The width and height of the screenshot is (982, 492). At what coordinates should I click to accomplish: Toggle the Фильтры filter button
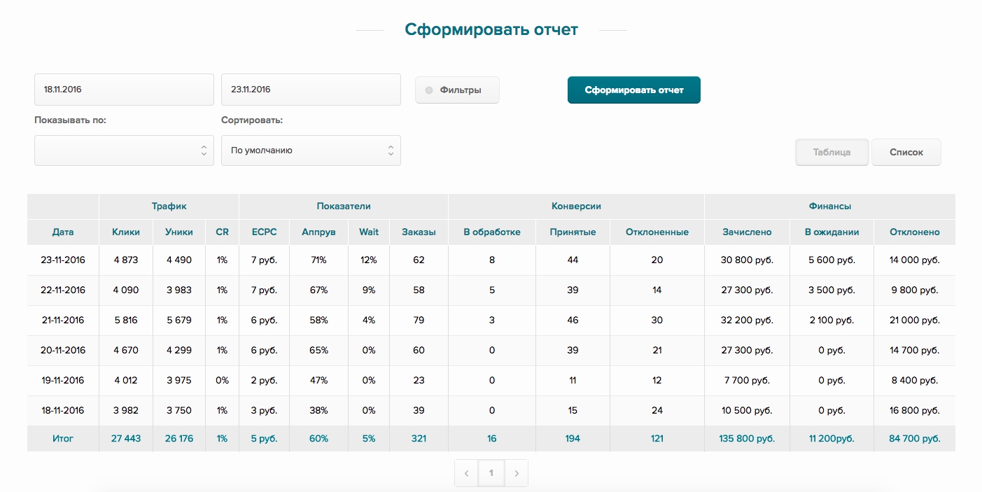457,90
